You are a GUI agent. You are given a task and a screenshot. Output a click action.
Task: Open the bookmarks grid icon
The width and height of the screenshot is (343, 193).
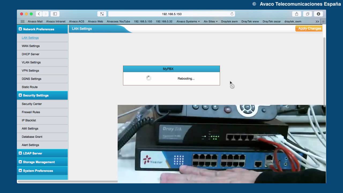(x=23, y=21)
